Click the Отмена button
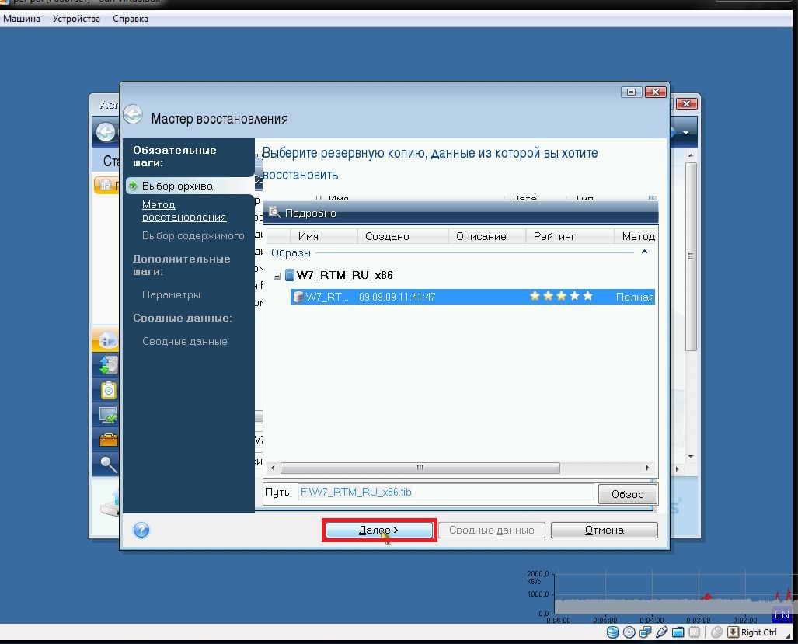798x644 pixels. pos(604,530)
